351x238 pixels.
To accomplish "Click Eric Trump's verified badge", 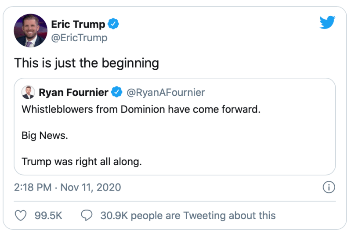I will 114,24.
